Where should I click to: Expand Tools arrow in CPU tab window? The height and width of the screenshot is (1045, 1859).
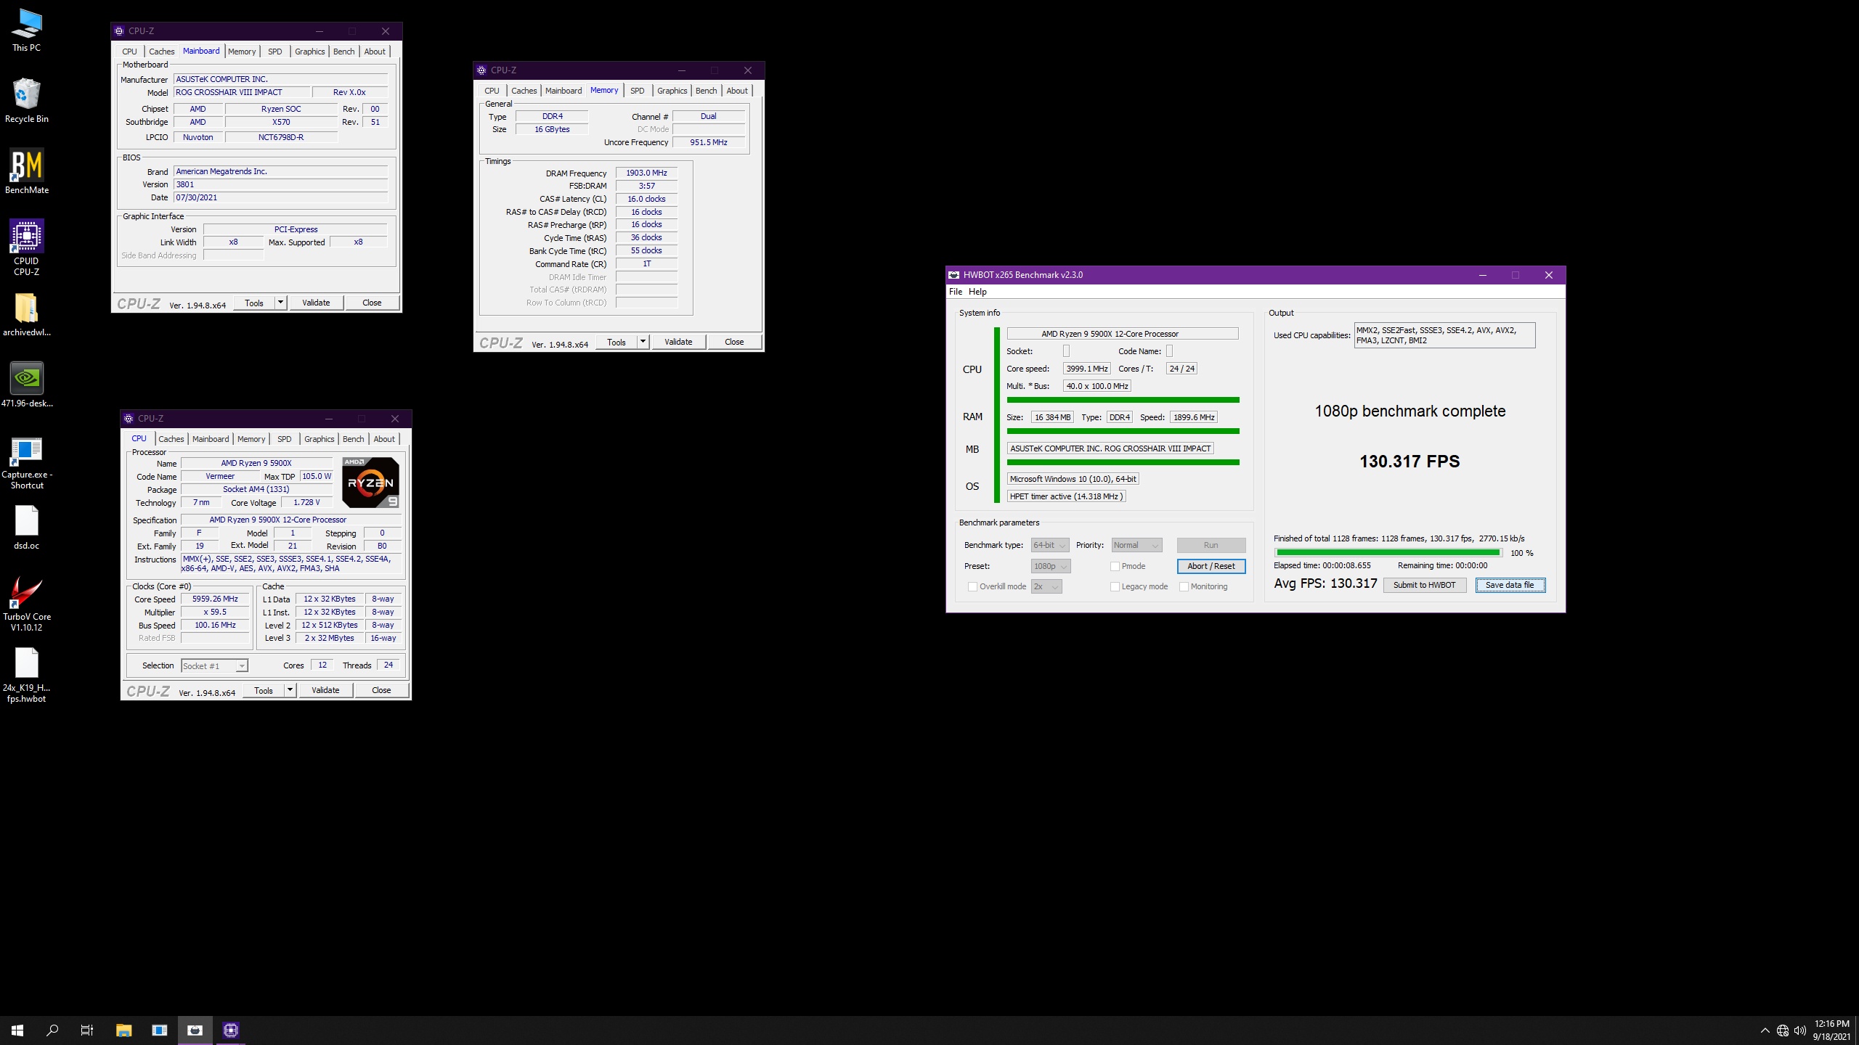[x=290, y=690]
